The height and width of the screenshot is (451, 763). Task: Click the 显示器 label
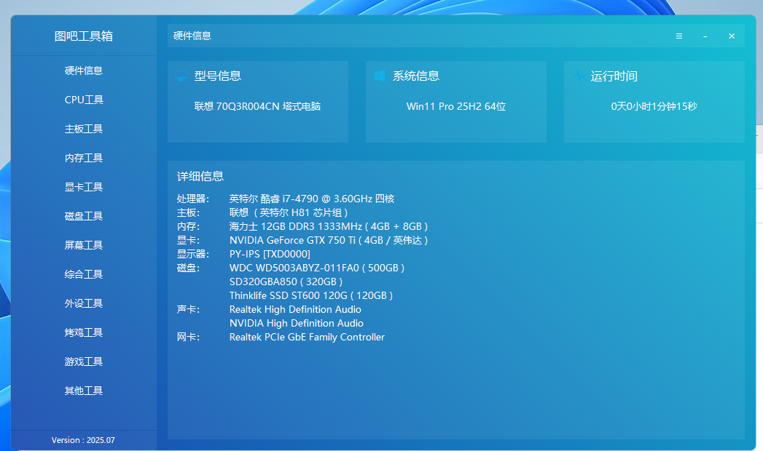coord(192,254)
